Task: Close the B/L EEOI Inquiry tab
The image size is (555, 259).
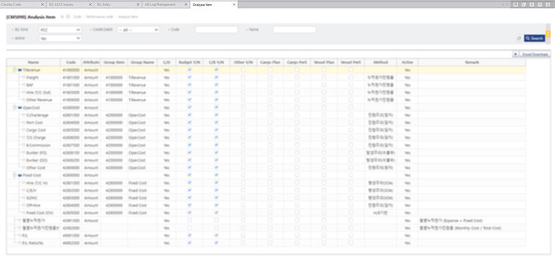Action: pos(90,5)
